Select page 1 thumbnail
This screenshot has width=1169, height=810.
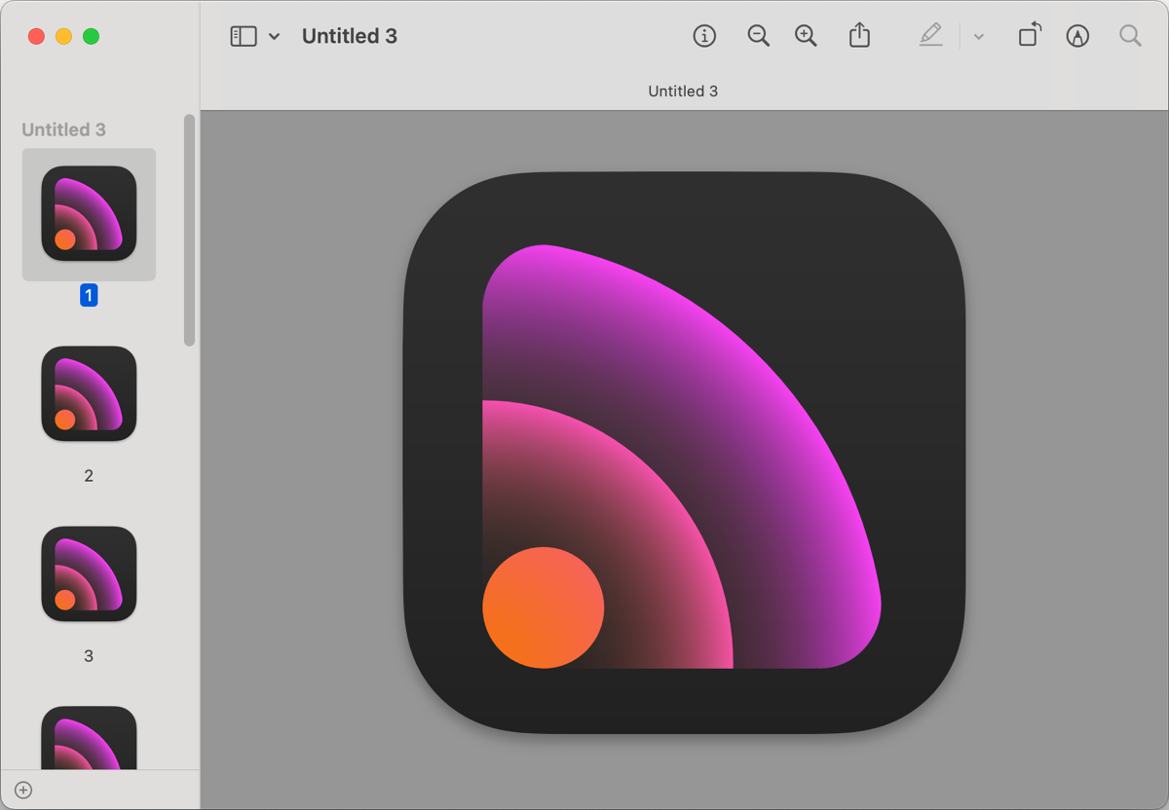tap(89, 213)
